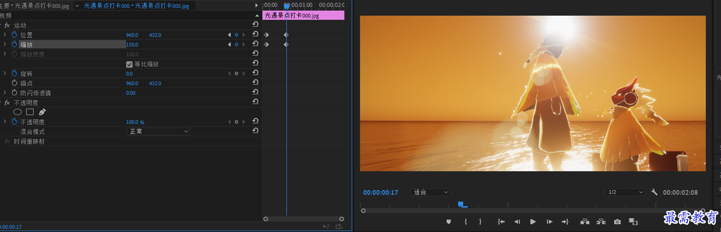Toggle the 不透明度 fx effect switch
The image size is (721, 232).
click(7, 103)
